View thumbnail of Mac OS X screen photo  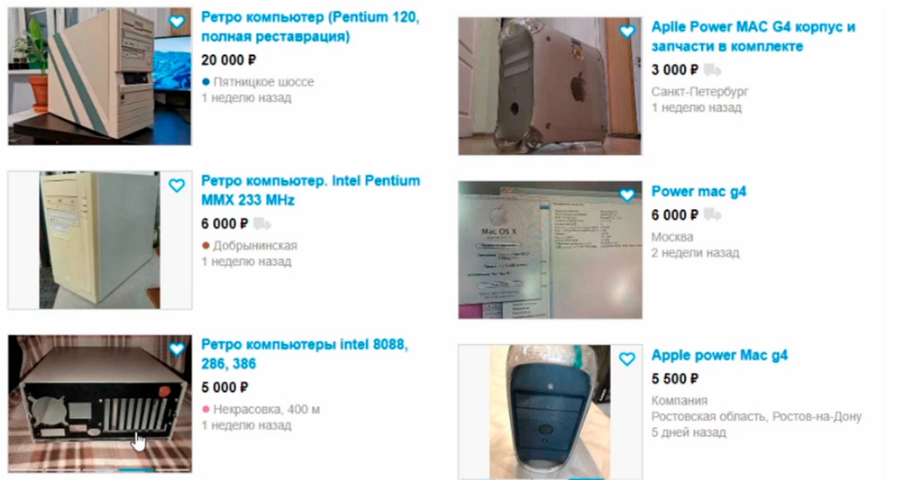(550, 250)
